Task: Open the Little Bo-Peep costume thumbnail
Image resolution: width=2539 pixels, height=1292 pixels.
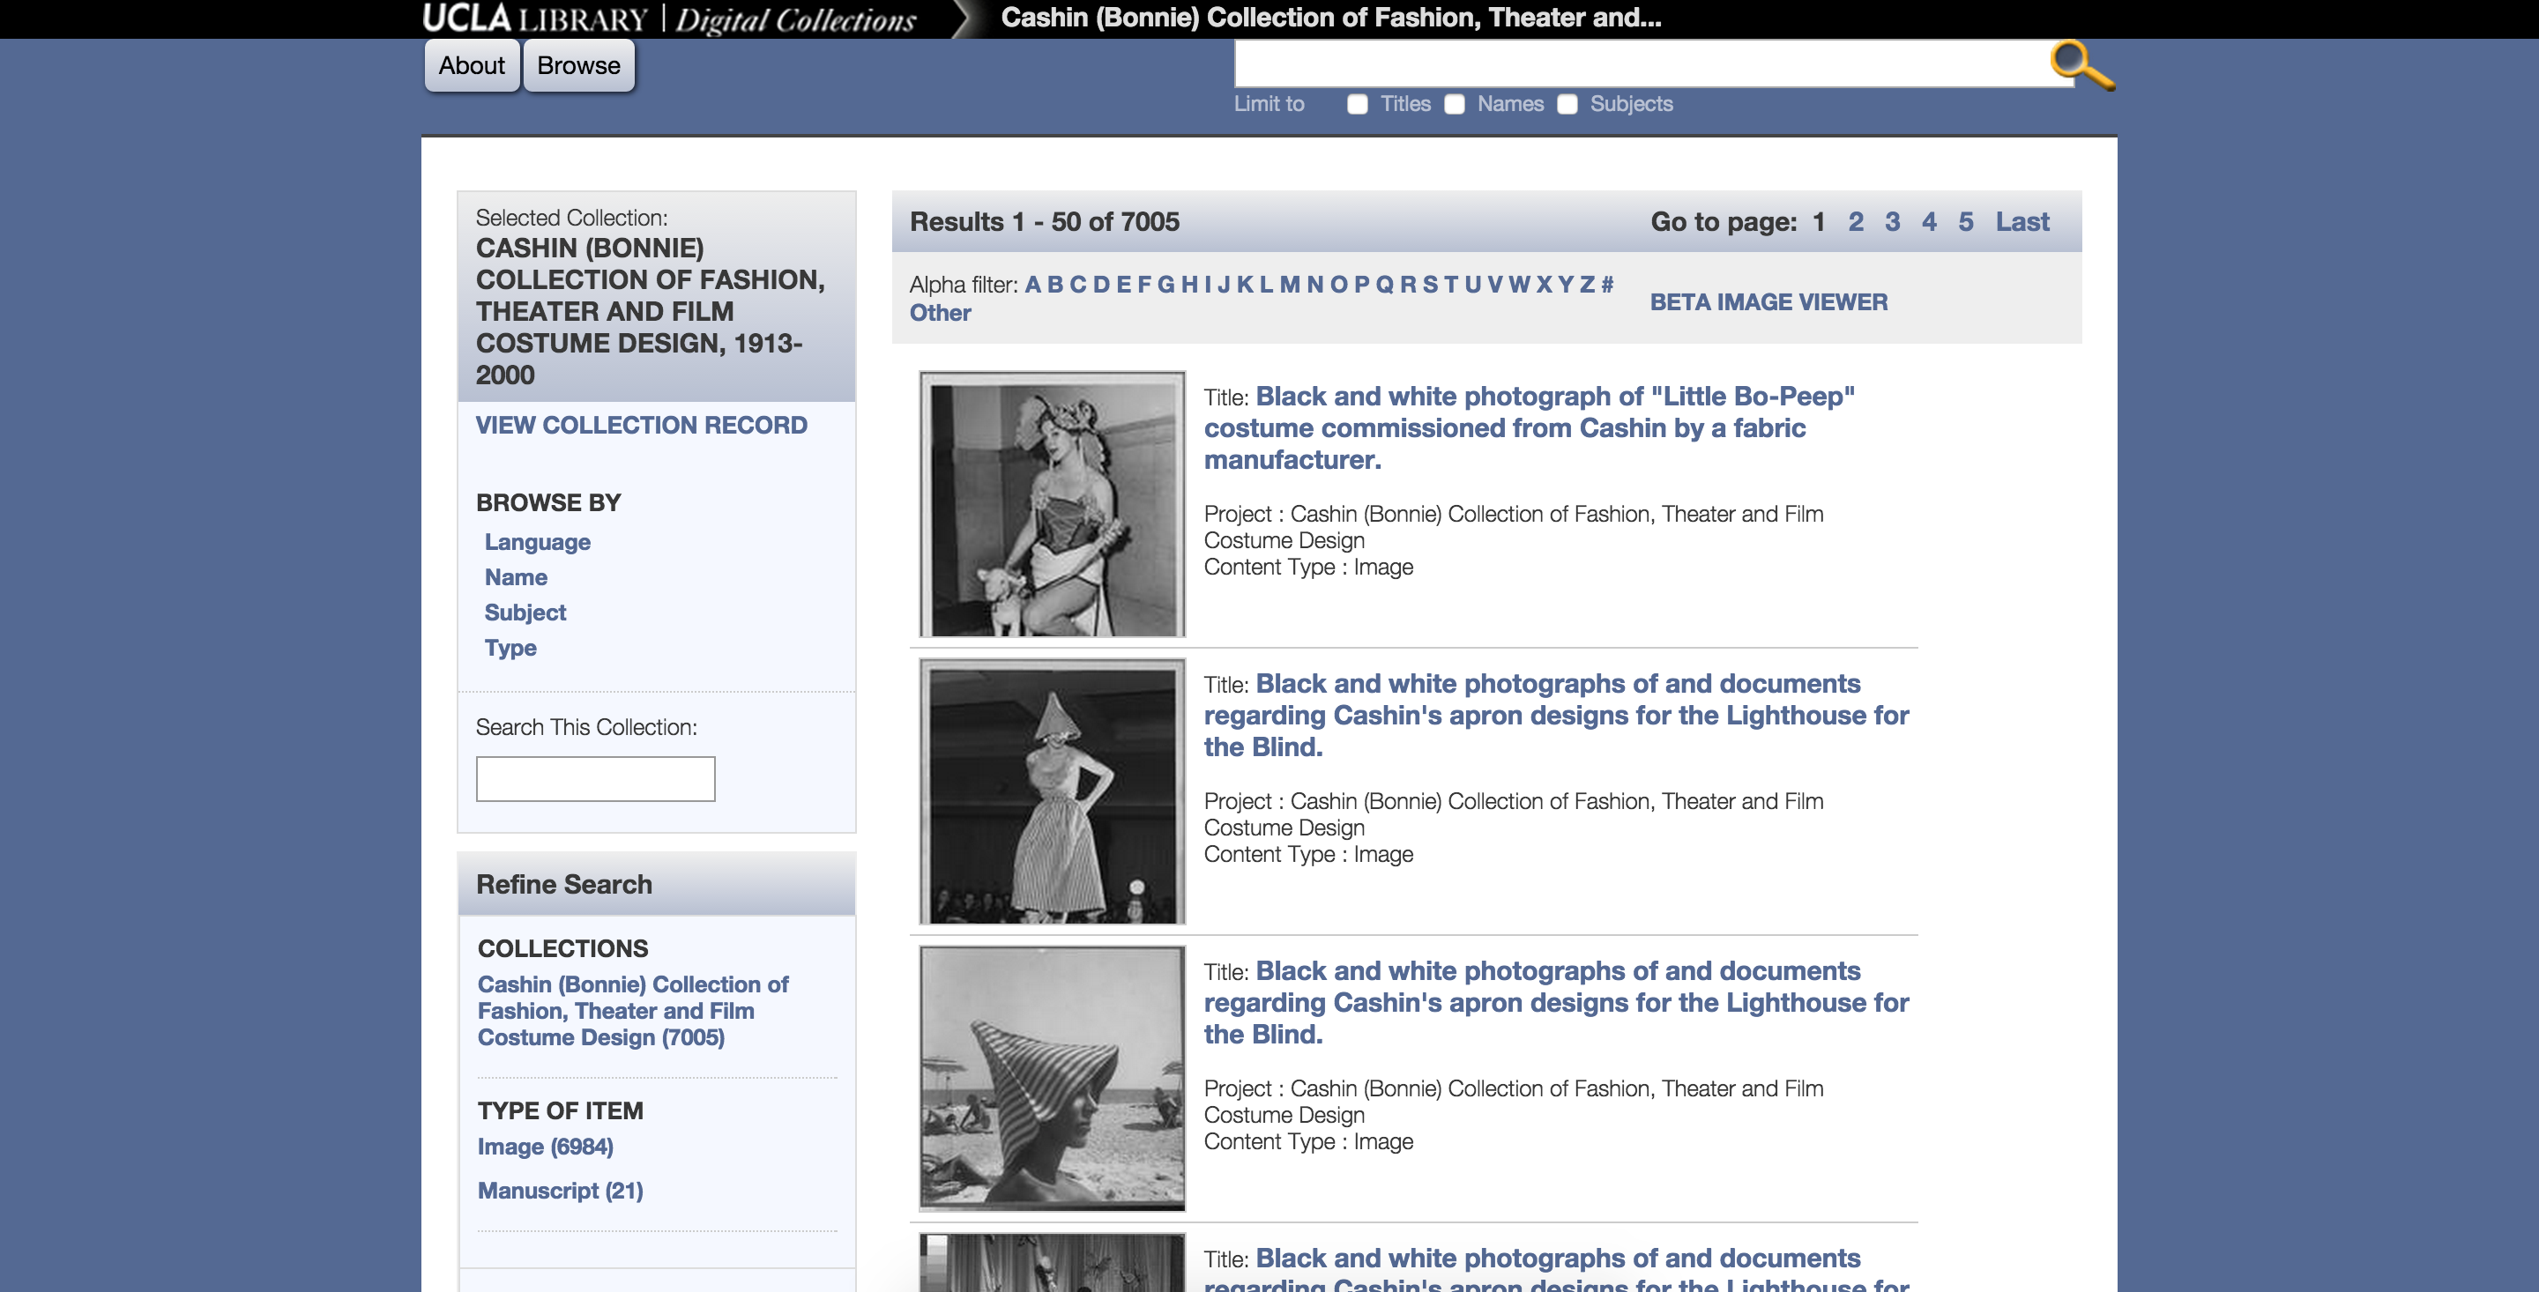Action: tap(1052, 505)
